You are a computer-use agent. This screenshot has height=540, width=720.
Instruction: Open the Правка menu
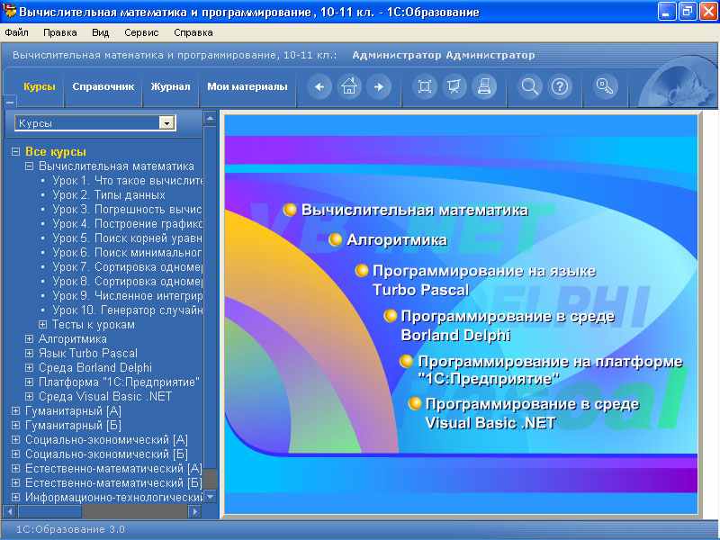[x=60, y=32]
